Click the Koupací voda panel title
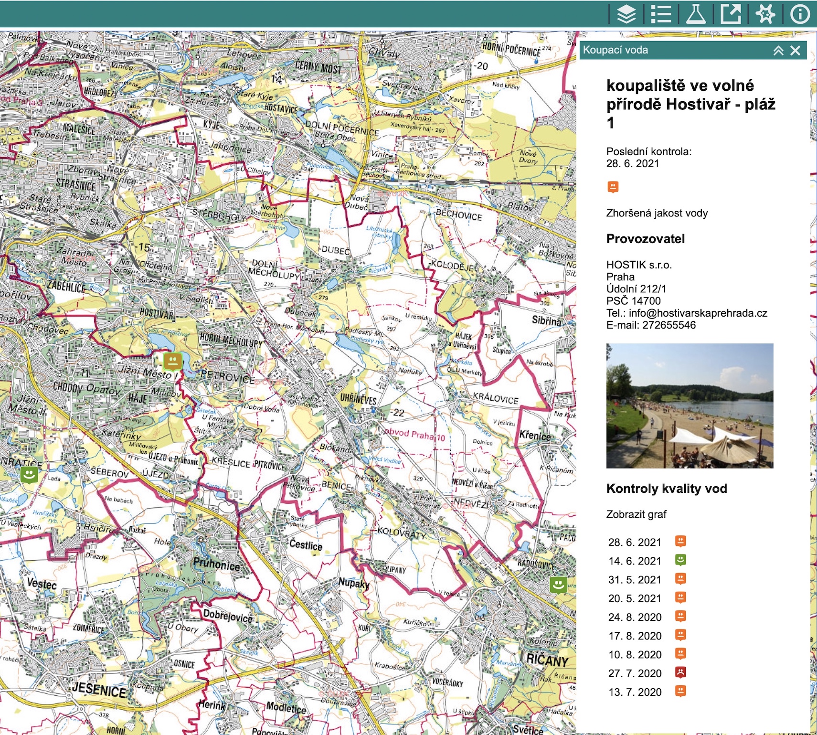This screenshot has height=735, width=817. pos(615,50)
